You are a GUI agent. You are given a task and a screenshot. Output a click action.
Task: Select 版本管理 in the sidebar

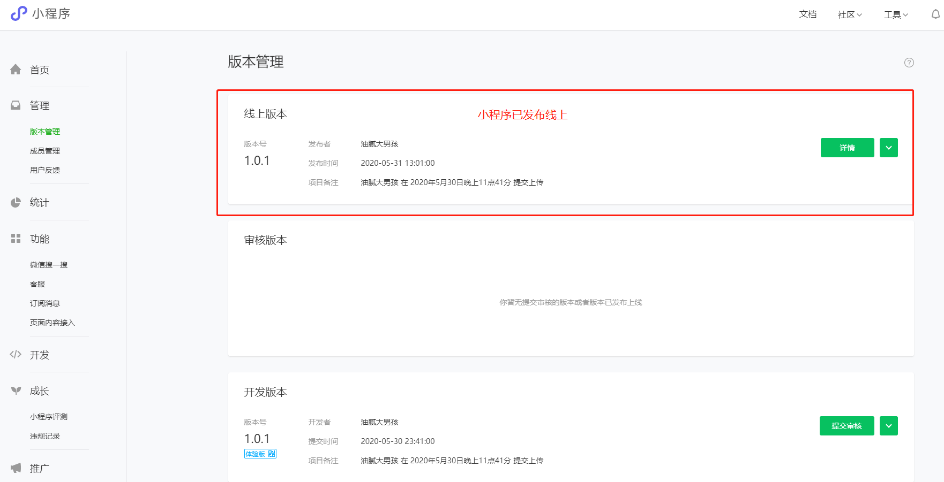pos(45,131)
